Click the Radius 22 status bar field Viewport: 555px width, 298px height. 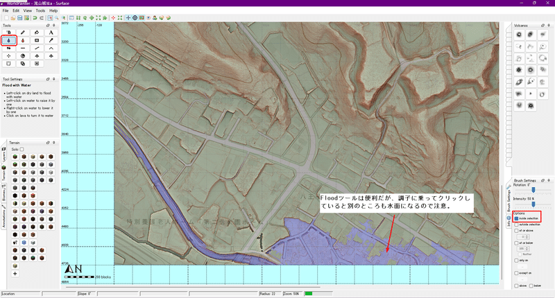(x=270, y=294)
